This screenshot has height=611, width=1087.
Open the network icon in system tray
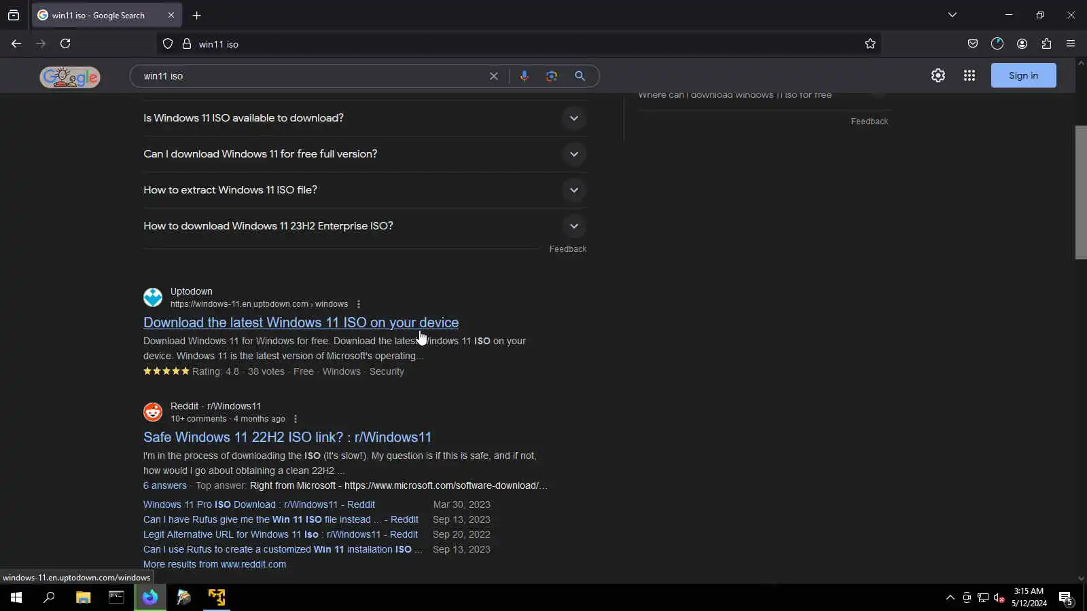pos(982,597)
